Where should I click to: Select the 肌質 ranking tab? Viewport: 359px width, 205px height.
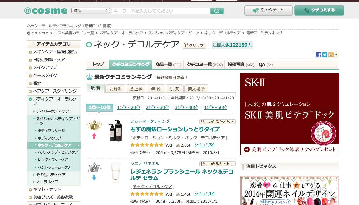(x=174, y=89)
